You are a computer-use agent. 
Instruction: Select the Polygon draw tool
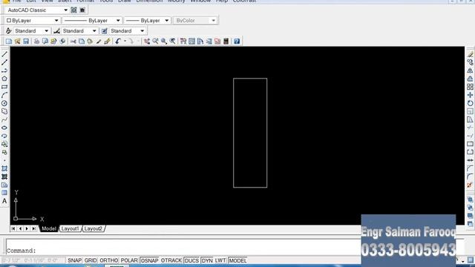(4, 79)
